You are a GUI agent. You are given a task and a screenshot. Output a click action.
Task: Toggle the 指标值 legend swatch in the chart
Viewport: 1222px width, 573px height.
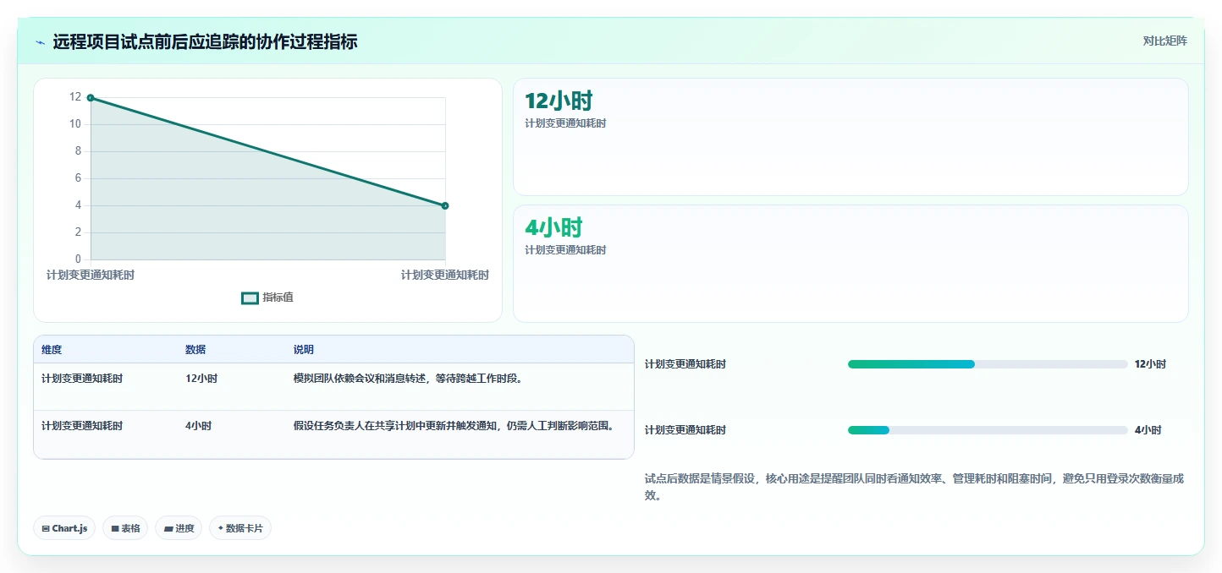coord(250,298)
